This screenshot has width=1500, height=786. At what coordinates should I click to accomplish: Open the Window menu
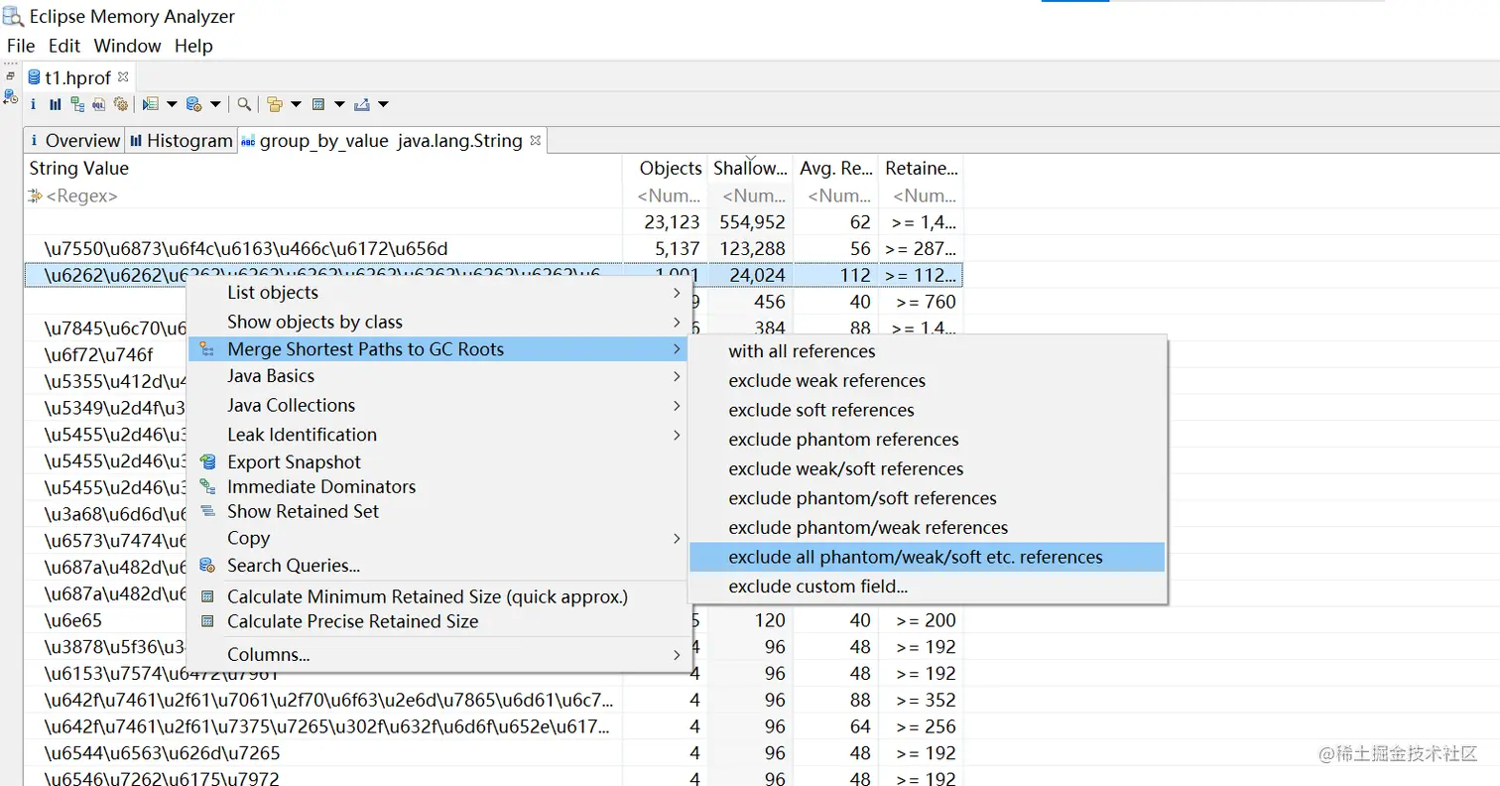coord(127,46)
